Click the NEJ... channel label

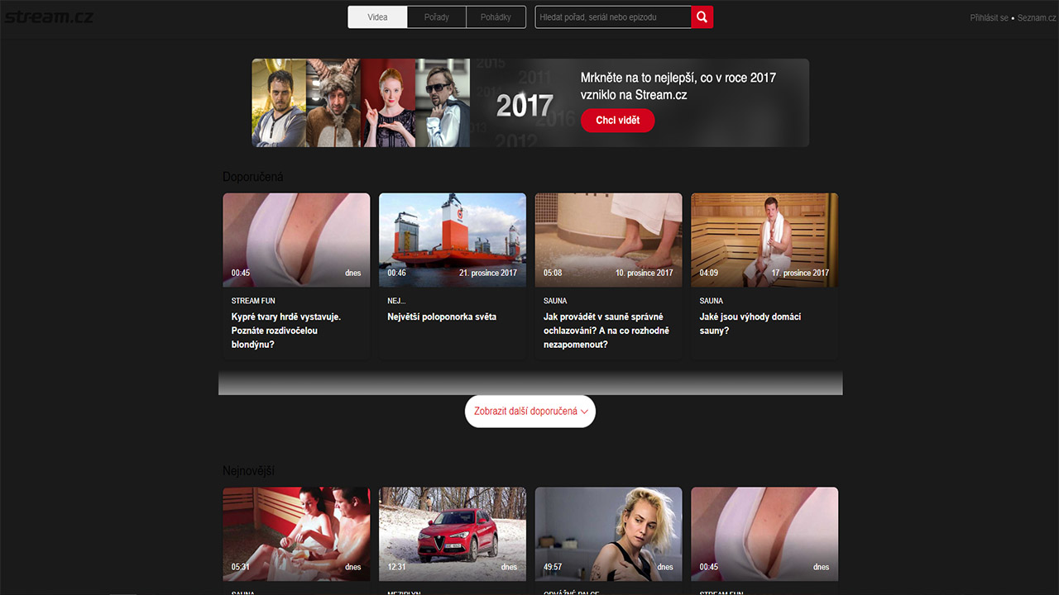tap(396, 301)
